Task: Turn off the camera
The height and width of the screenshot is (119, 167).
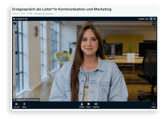Action: [x=16, y=105]
